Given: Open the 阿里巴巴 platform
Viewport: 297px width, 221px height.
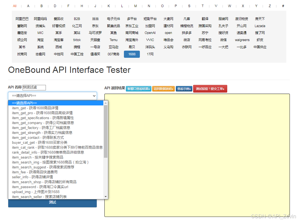Looking at the screenshot, I should click(22, 19).
